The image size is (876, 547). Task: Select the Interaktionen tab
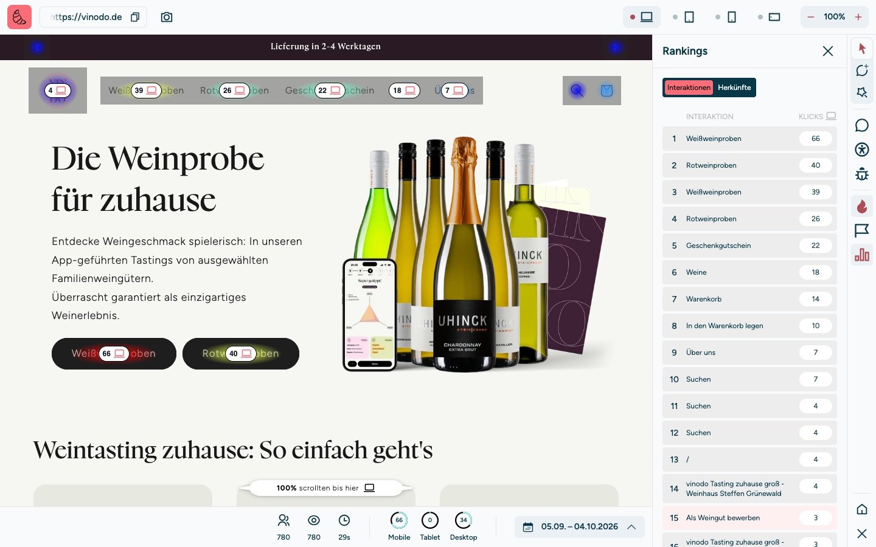(x=689, y=88)
